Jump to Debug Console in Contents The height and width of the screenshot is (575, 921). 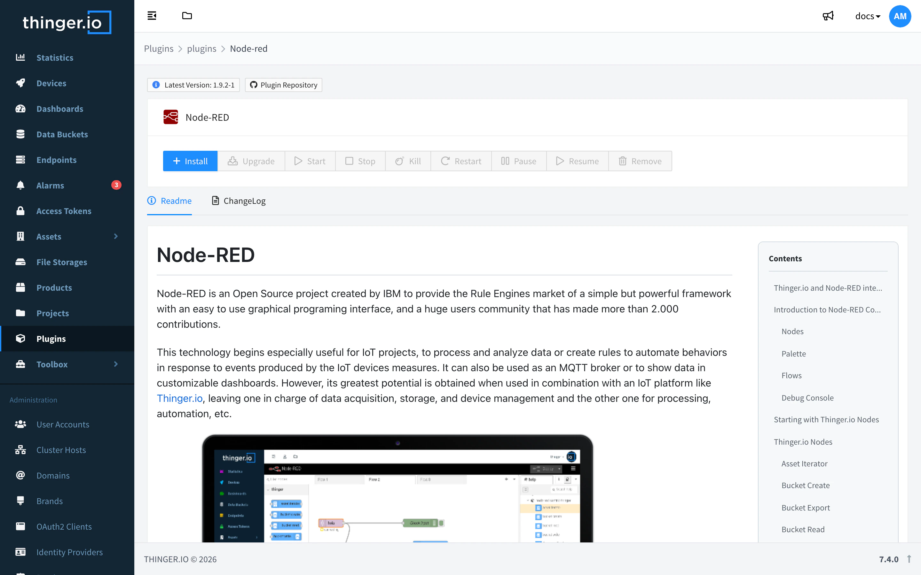(x=807, y=398)
